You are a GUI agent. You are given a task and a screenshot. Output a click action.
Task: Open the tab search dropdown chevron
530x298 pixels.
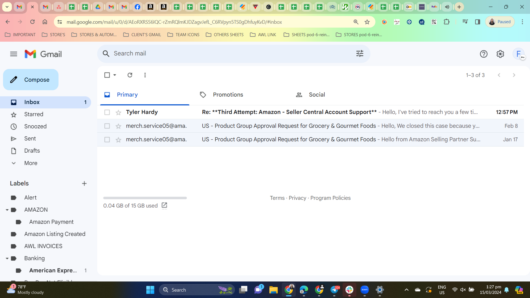coord(7,7)
